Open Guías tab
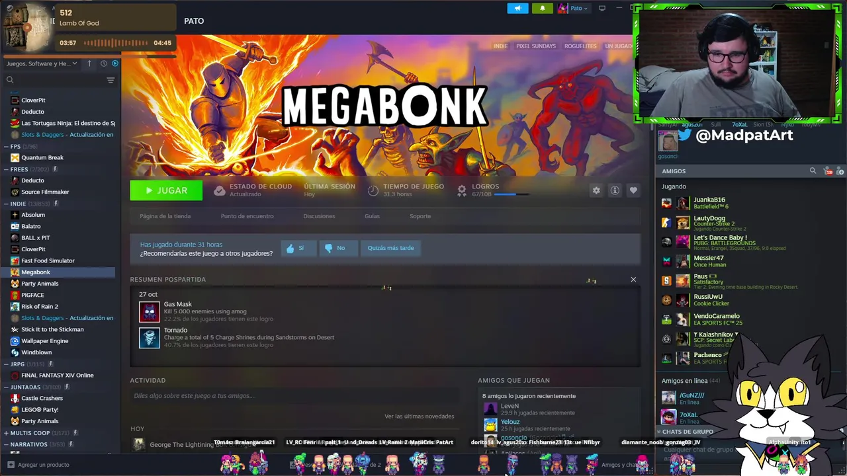 [x=372, y=216]
